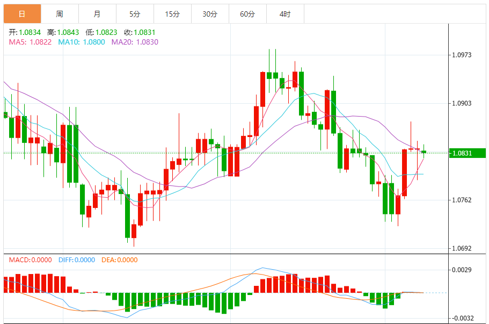Switch to the 周 weekly tab
This screenshot has height=324, width=489.
click(x=60, y=14)
